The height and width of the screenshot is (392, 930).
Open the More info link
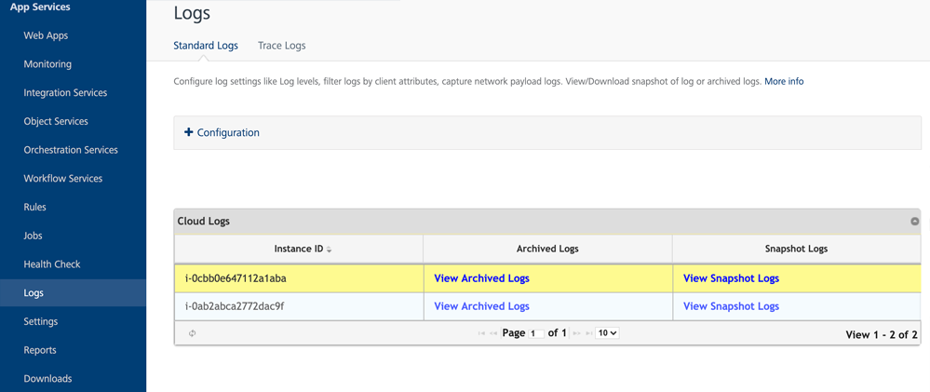[x=784, y=82]
